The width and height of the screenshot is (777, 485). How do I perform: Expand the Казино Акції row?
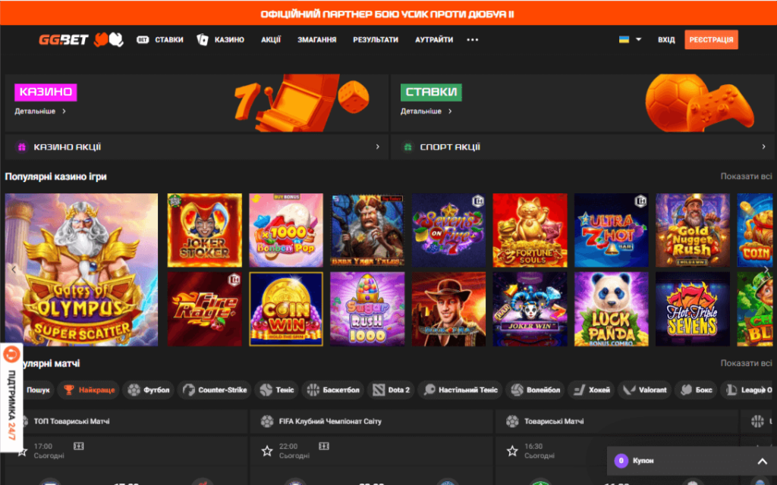pyautogui.click(x=197, y=147)
